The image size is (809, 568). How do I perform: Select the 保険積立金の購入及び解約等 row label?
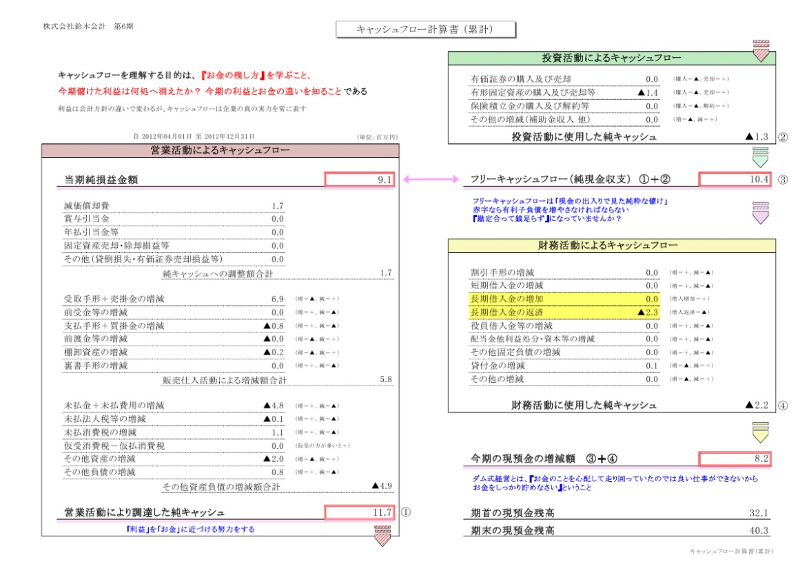(x=531, y=105)
